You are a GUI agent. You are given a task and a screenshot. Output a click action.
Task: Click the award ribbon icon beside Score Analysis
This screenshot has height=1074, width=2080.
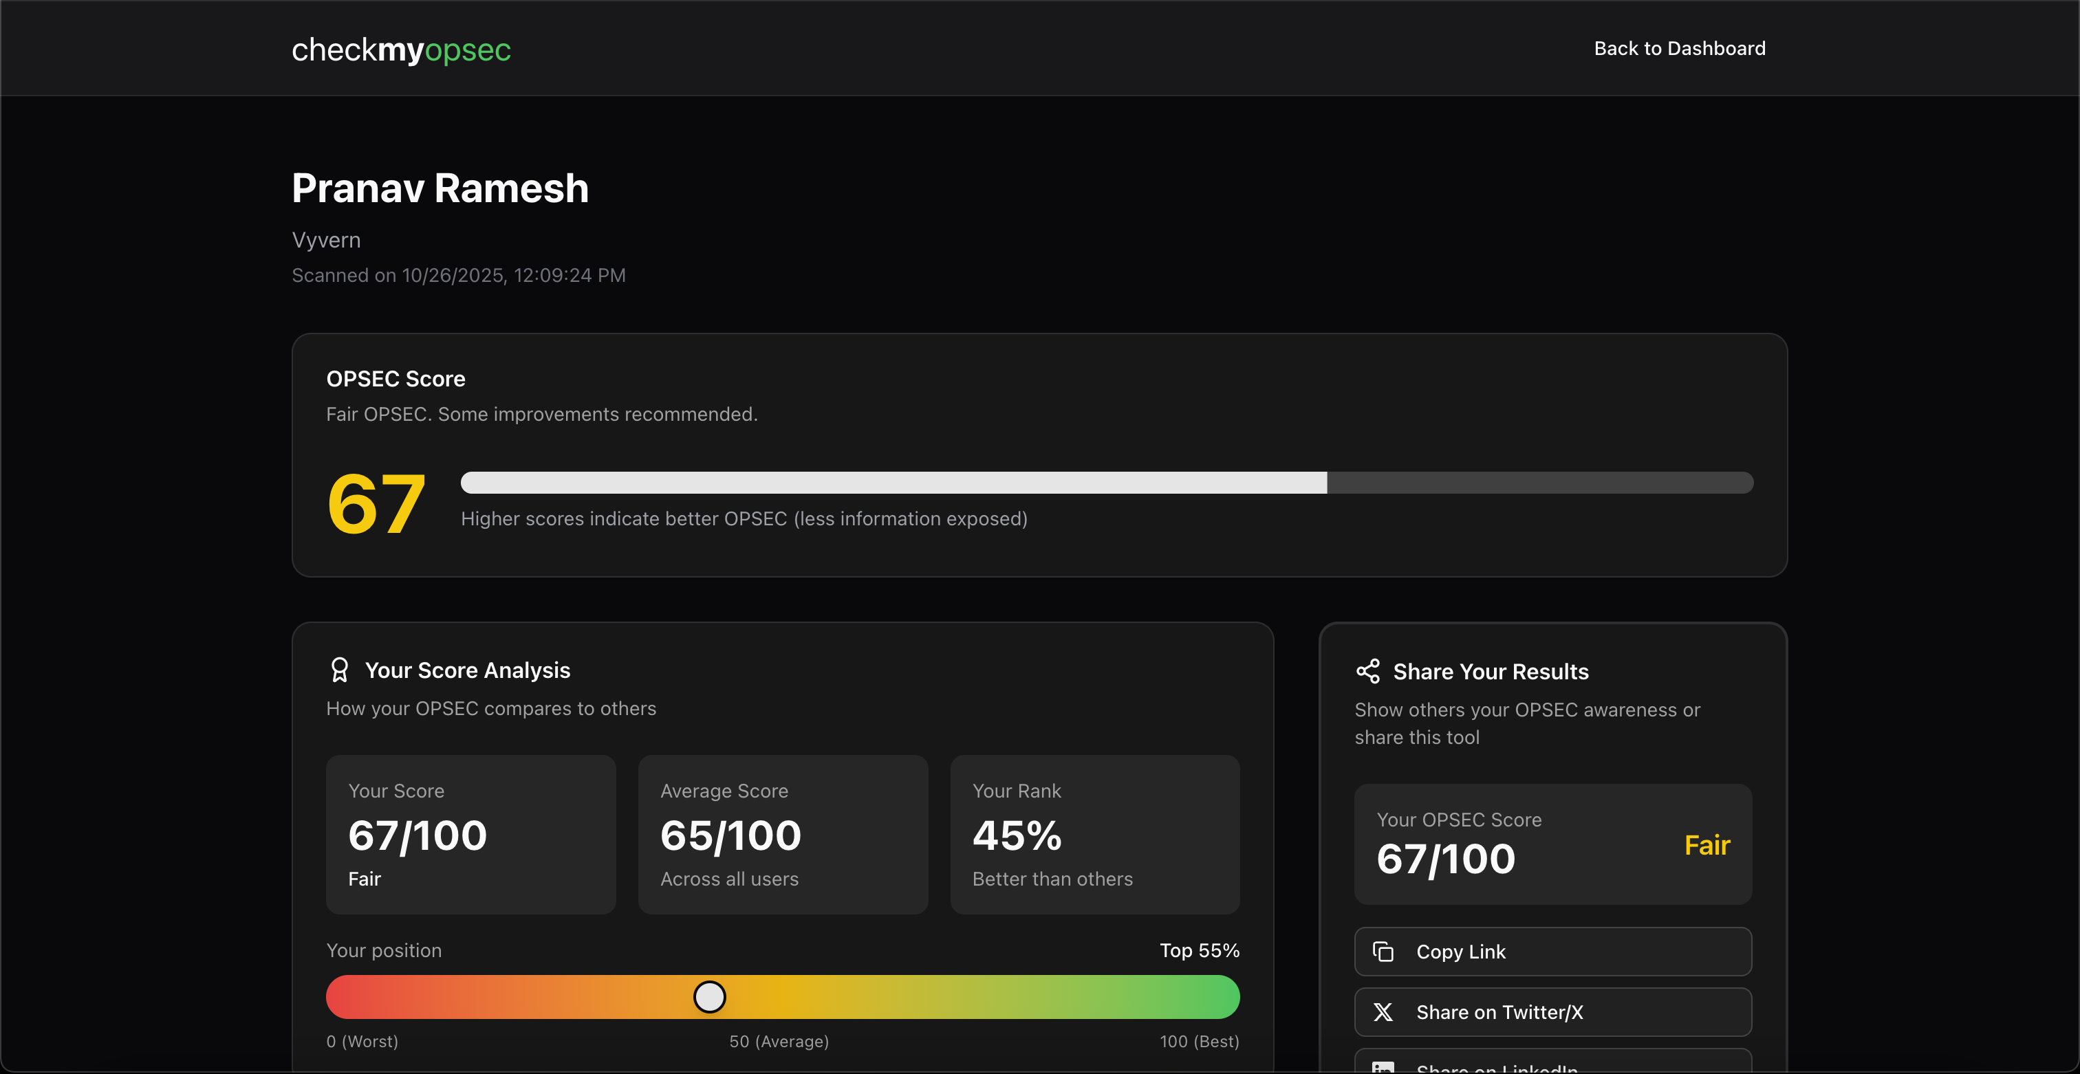pos(339,670)
